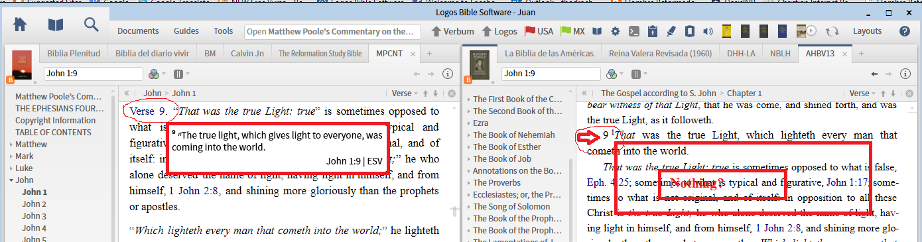The image size is (922, 242).
Task: Click the blue bookmark-page shortcut icon
Action: click(x=689, y=31)
